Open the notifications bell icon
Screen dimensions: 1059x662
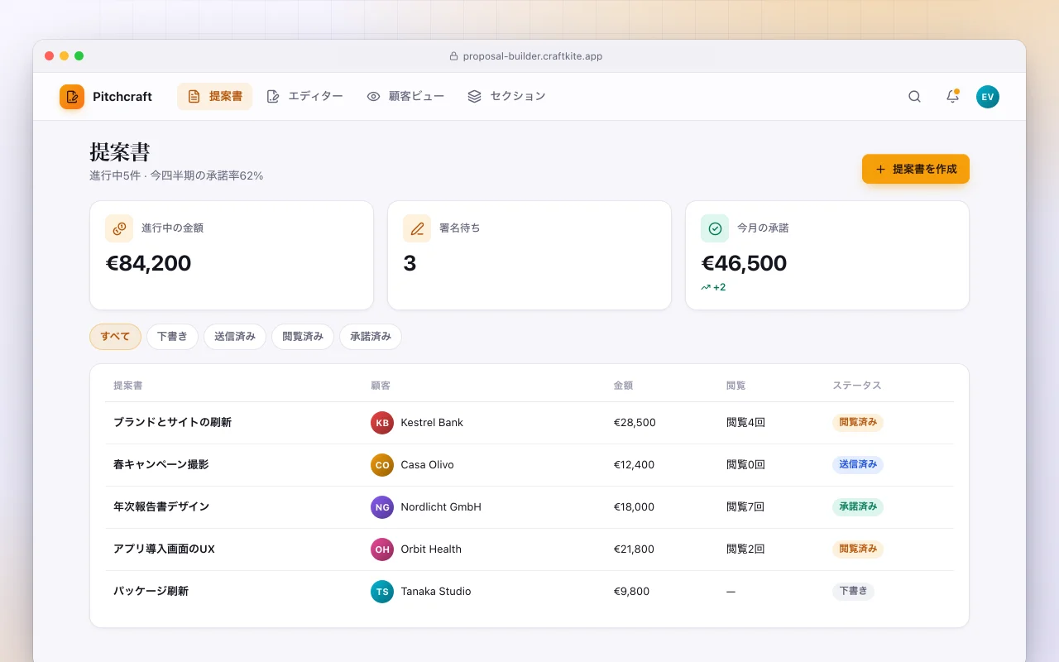pos(952,97)
